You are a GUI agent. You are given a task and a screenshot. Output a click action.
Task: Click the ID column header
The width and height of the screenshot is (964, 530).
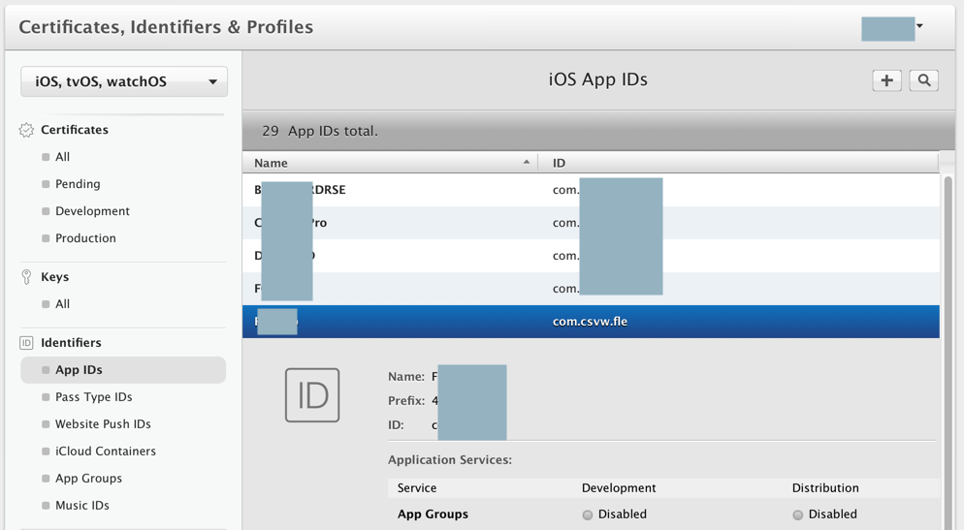(x=737, y=163)
